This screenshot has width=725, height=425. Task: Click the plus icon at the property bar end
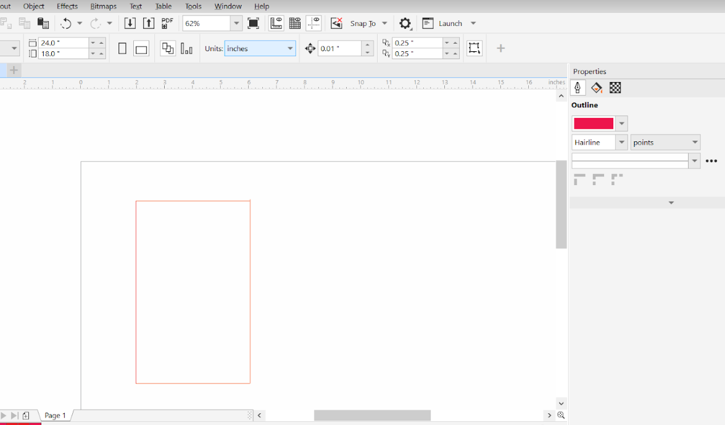coord(501,48)
